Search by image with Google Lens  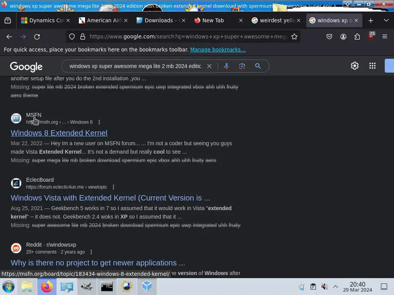pyautogui.click(x=242, y=66)
